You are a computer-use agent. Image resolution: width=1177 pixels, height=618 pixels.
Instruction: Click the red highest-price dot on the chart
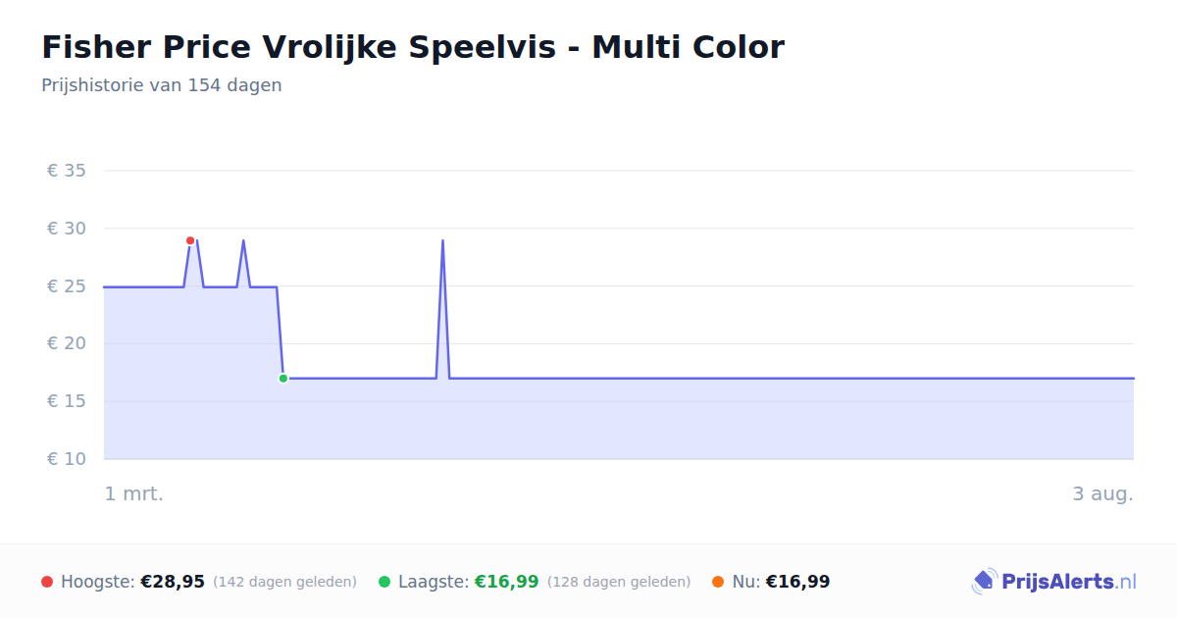[190, 240]
